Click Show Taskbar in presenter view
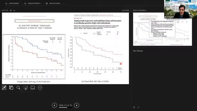This screenshot has height=111, width=197. (x=12, y=3)
